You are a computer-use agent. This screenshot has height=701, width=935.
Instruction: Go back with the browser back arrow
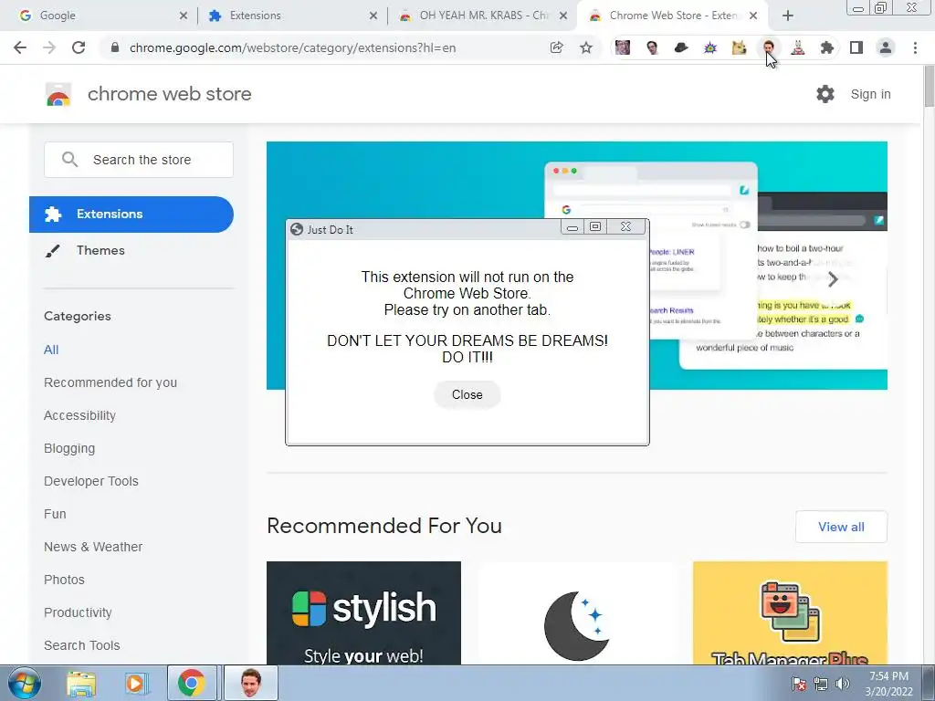pyautogui.click(x=20, y=47)
